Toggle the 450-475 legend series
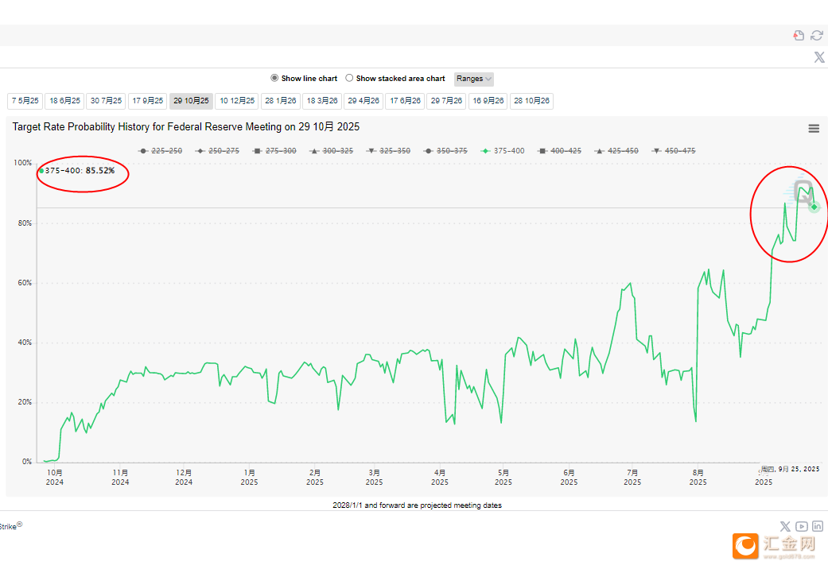 673,151
